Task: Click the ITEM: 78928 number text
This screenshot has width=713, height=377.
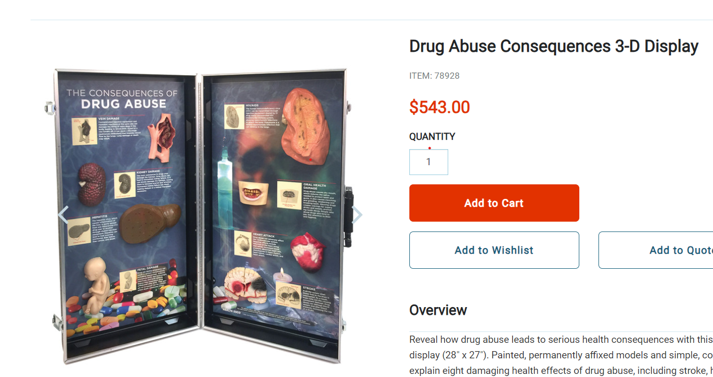Action: click(x=434, y=76)
